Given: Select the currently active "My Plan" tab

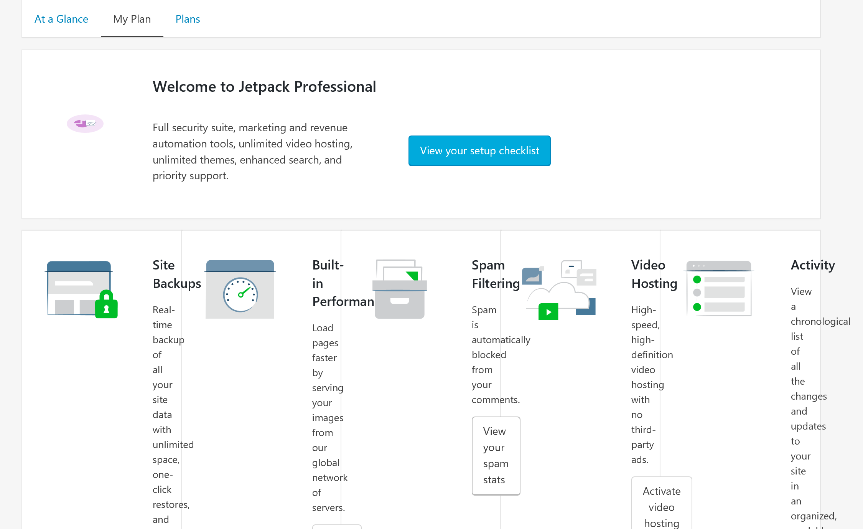Looking at the screenshot, I should click(x=132, y=19).
